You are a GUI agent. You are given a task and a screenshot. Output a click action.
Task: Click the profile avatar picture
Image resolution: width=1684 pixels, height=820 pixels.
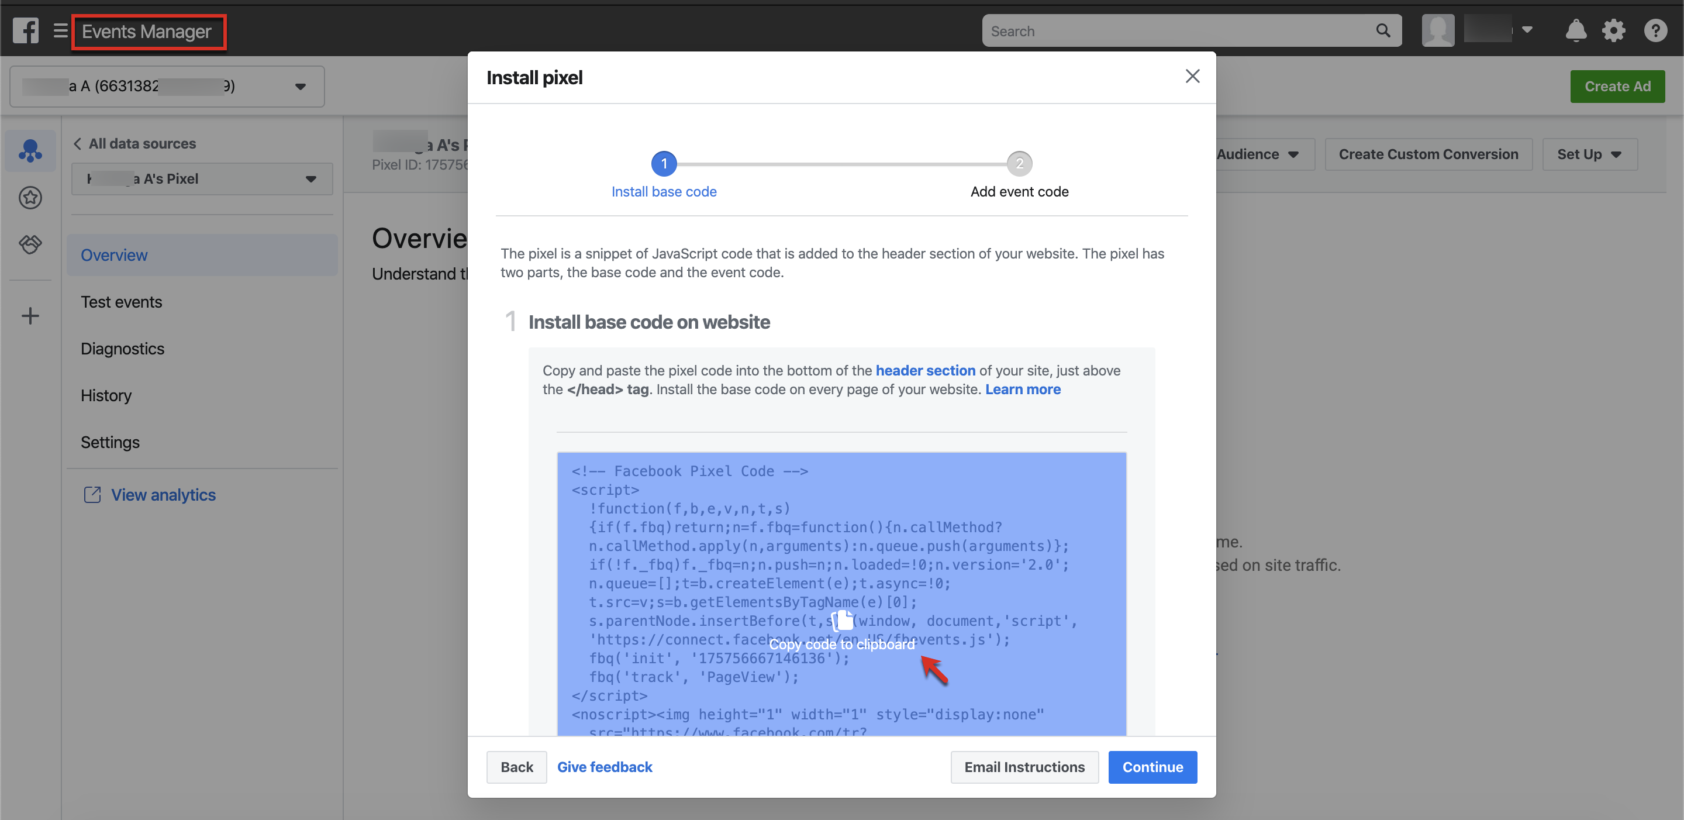(1438, 31)
